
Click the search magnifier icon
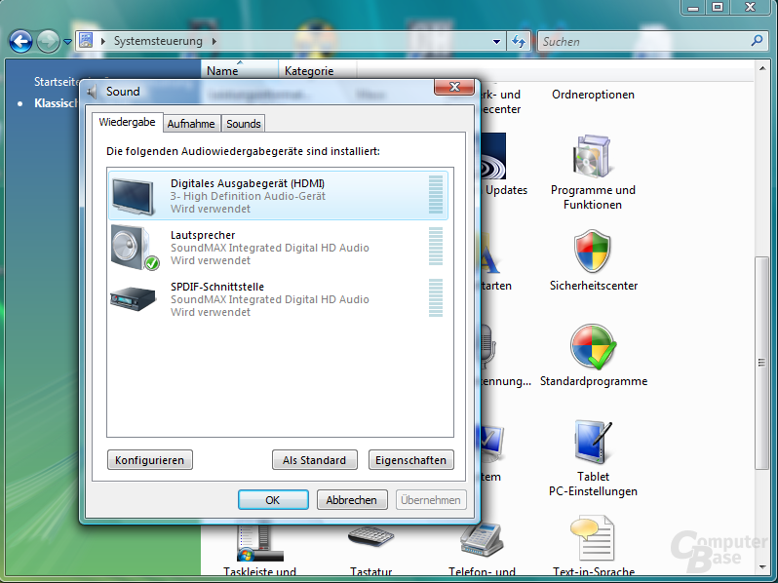tap(757, 41)
